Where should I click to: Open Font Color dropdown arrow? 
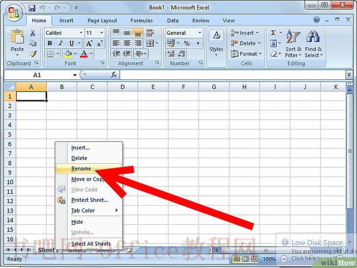(x=91, y=54)
